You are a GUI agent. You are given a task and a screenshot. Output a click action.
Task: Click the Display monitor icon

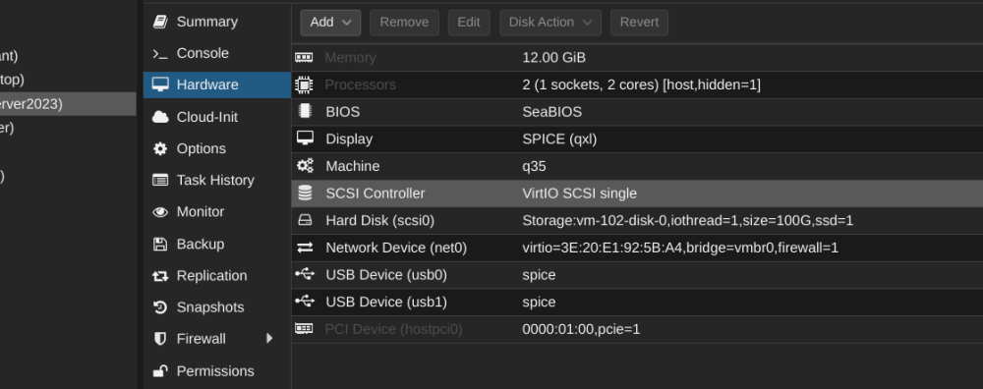pos(305,139)
